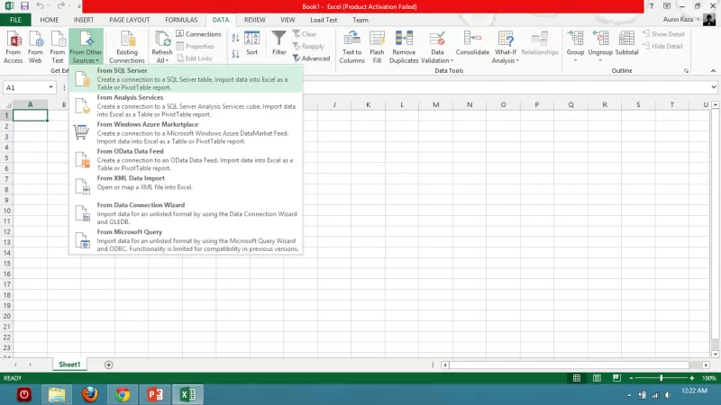The width and height of the screenshot is (721, 405).
Task: Zoom in with the plus button
Action: [691, 378]
